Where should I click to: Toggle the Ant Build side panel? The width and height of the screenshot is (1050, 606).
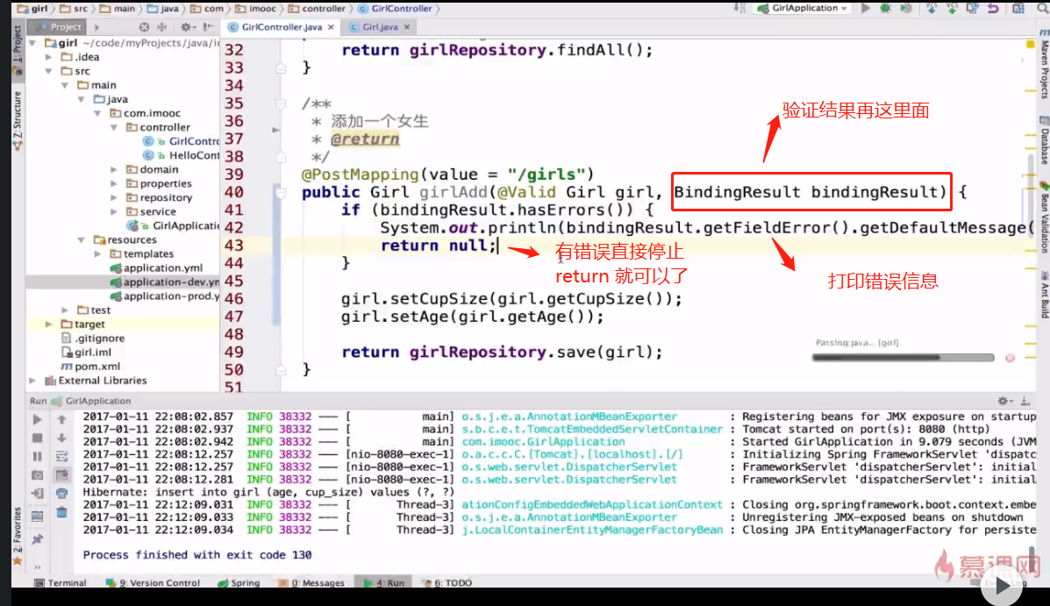coord(1044,295)
